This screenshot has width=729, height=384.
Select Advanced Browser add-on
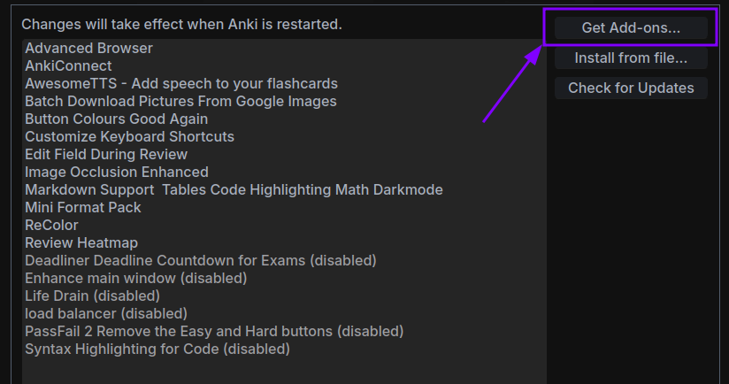point(89,48)
